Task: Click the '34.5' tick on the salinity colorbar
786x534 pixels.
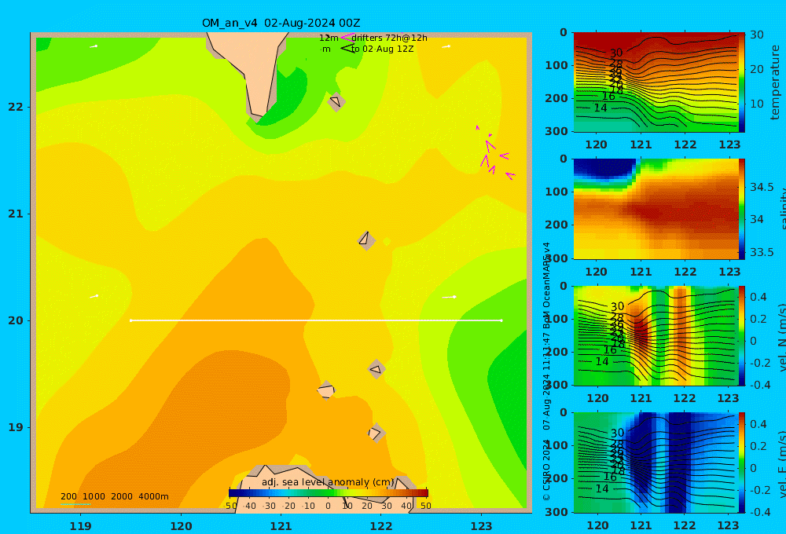Action: pyautogui.click(x=762, y=188)
